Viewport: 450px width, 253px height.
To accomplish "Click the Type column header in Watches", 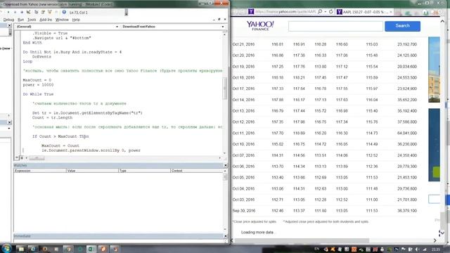I will point(144,171).
